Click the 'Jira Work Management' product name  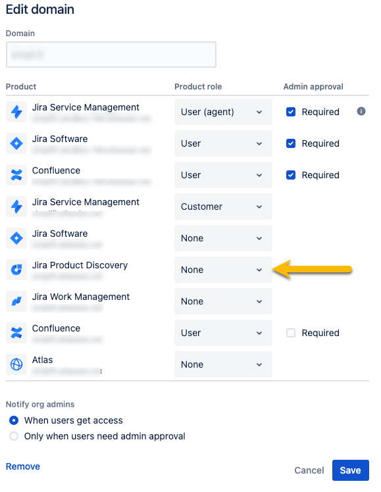coord(81,297)
